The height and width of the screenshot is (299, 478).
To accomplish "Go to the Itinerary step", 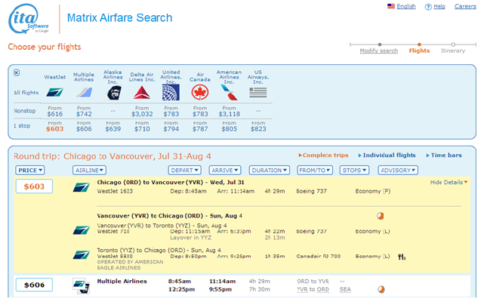I will pos(452,51).
